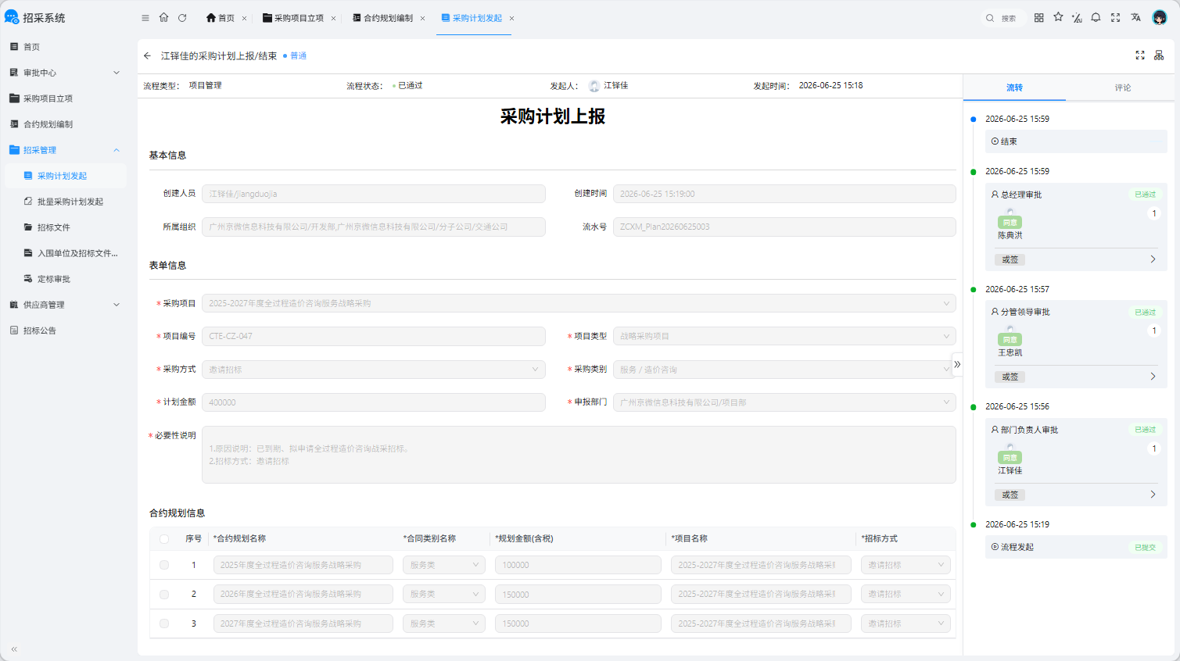Refresh the page using the reload icon
The height and width of the screenshot is (661, 1180).
click(x=182, y=18)
